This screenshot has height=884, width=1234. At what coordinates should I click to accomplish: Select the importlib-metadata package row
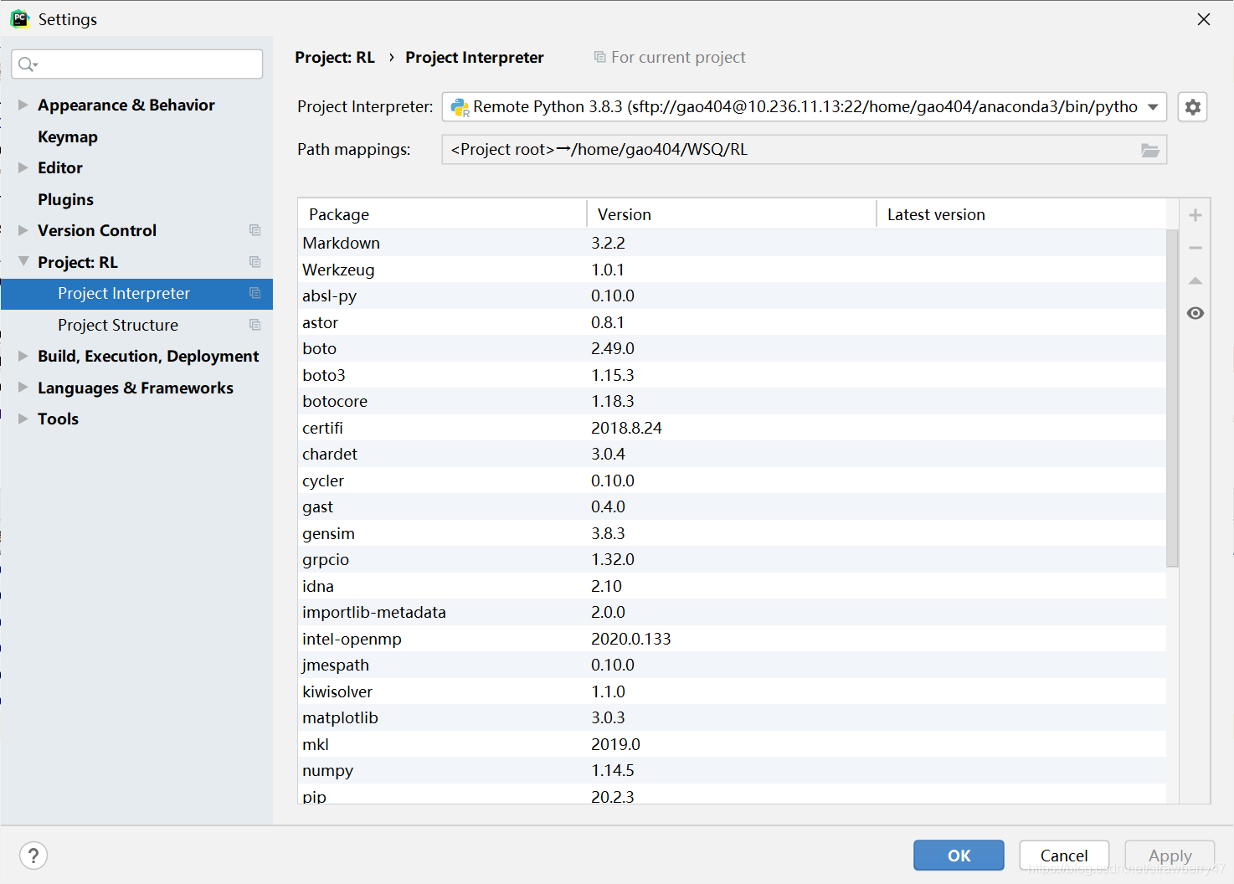(x=732, y=612)
